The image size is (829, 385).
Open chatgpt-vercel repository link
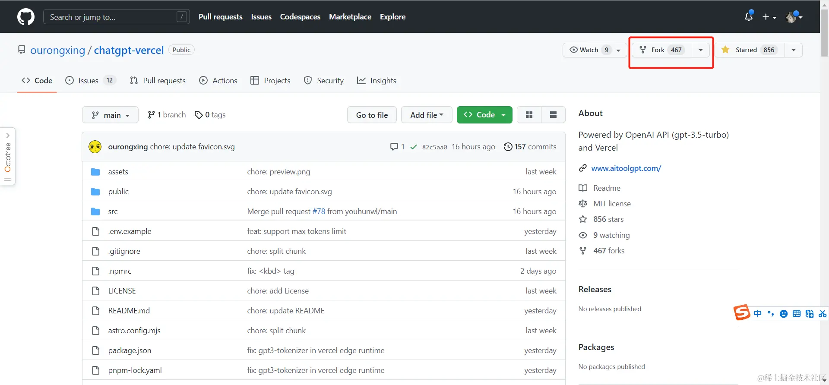129,50
